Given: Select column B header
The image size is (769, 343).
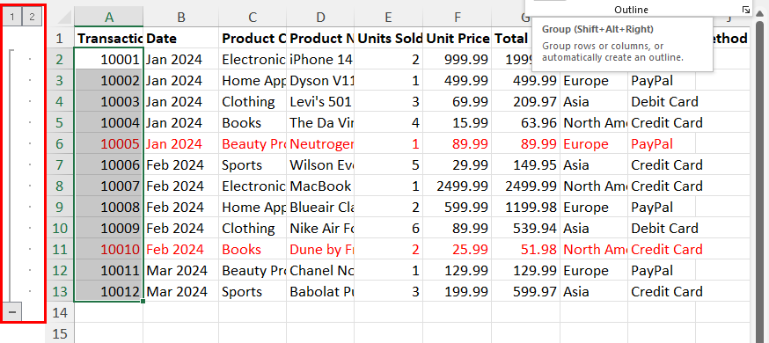Looking at the screenshot, I should pyautogui.click(x=181, y=18).
